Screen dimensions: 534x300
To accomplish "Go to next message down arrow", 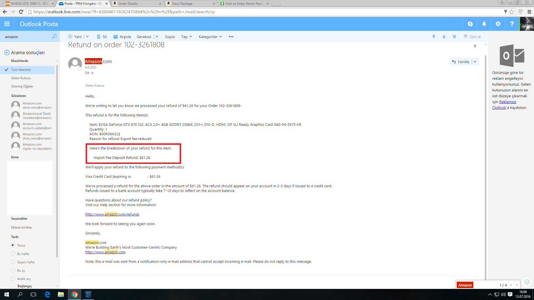I will pyautogui.click(x=444, y=37).
